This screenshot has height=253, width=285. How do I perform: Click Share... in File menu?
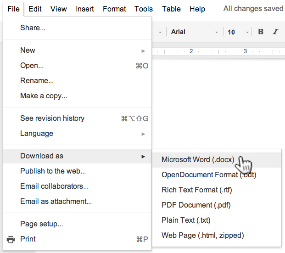(33, 28)
